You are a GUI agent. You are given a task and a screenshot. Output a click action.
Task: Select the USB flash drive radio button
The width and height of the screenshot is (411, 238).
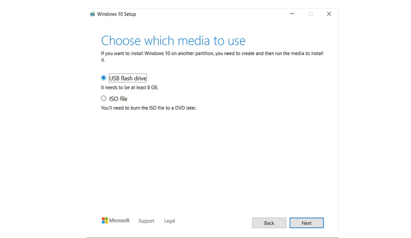click(103, 78)
